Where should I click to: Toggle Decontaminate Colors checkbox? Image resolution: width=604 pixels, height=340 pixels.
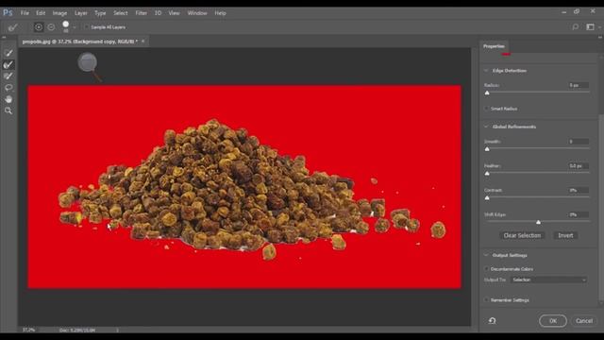[487, 268]
